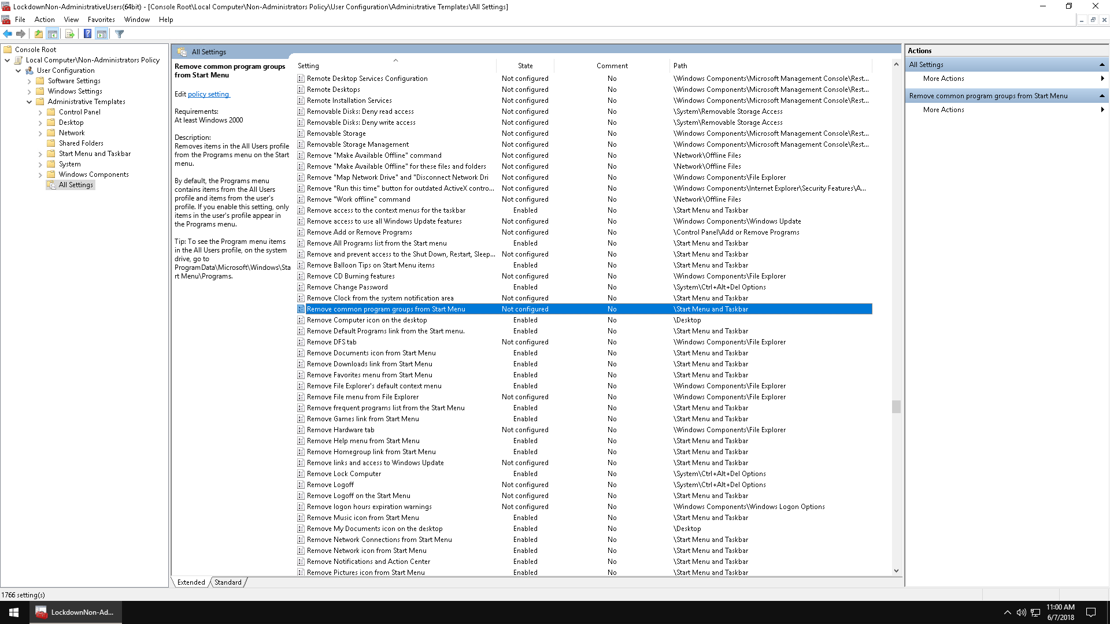The image size is (1110, 624).
Task: Click the Up one level folder icon
Action: (x=39, y=34)
